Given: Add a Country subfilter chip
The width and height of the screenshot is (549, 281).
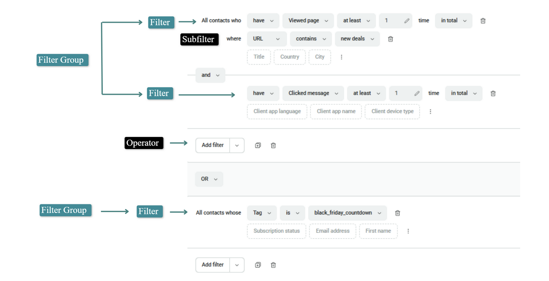Looking at the screenshot, I should (x=290, y=57).
